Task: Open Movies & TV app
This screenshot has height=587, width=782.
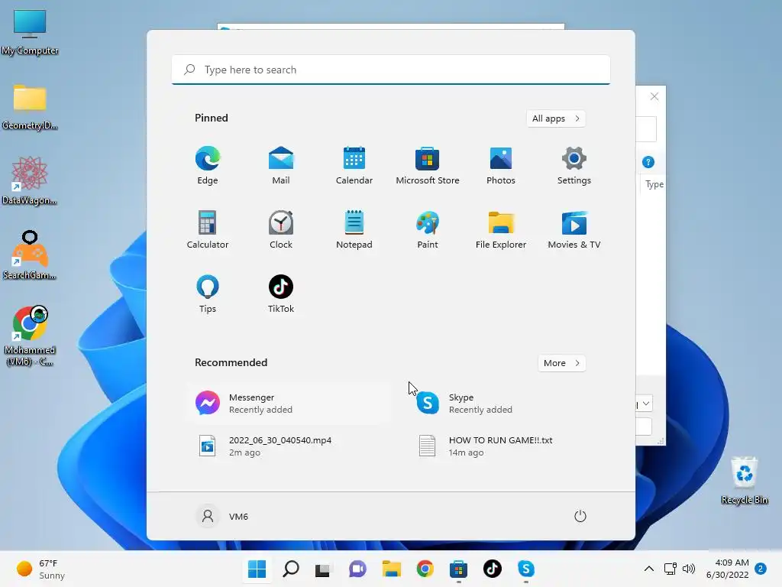Action: (574, 229)
